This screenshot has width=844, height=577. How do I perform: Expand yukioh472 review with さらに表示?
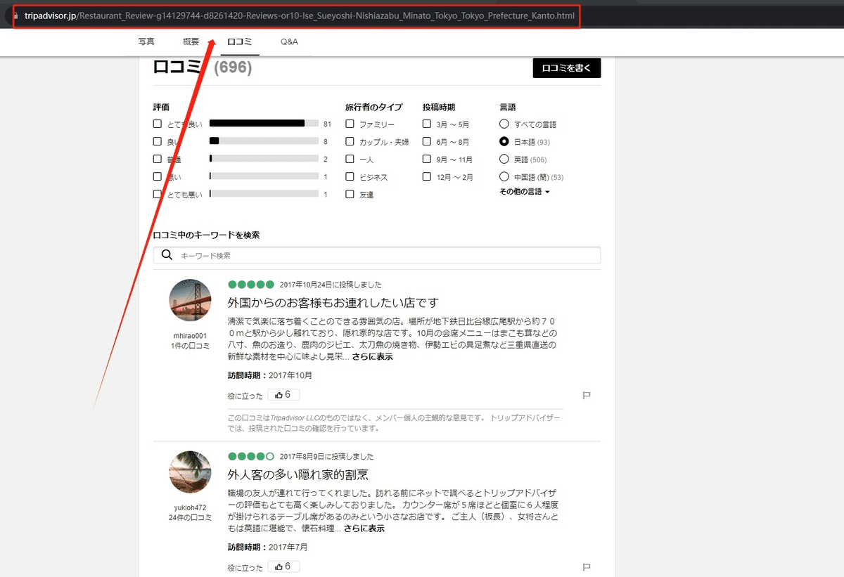364,529
